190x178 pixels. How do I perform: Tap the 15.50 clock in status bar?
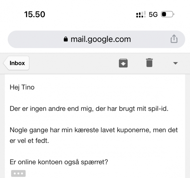coord(35,14)
